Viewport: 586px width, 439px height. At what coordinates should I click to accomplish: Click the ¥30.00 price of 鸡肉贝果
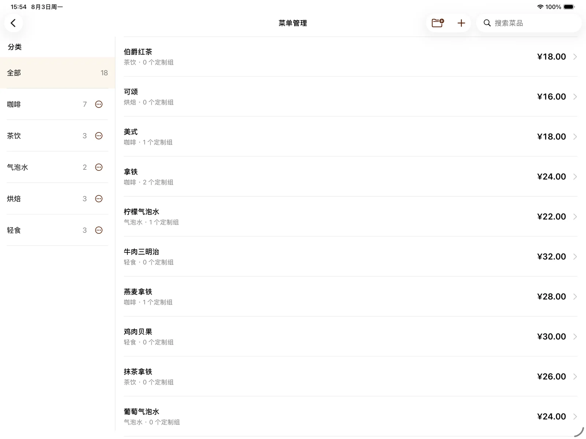(x=551, y=336)
